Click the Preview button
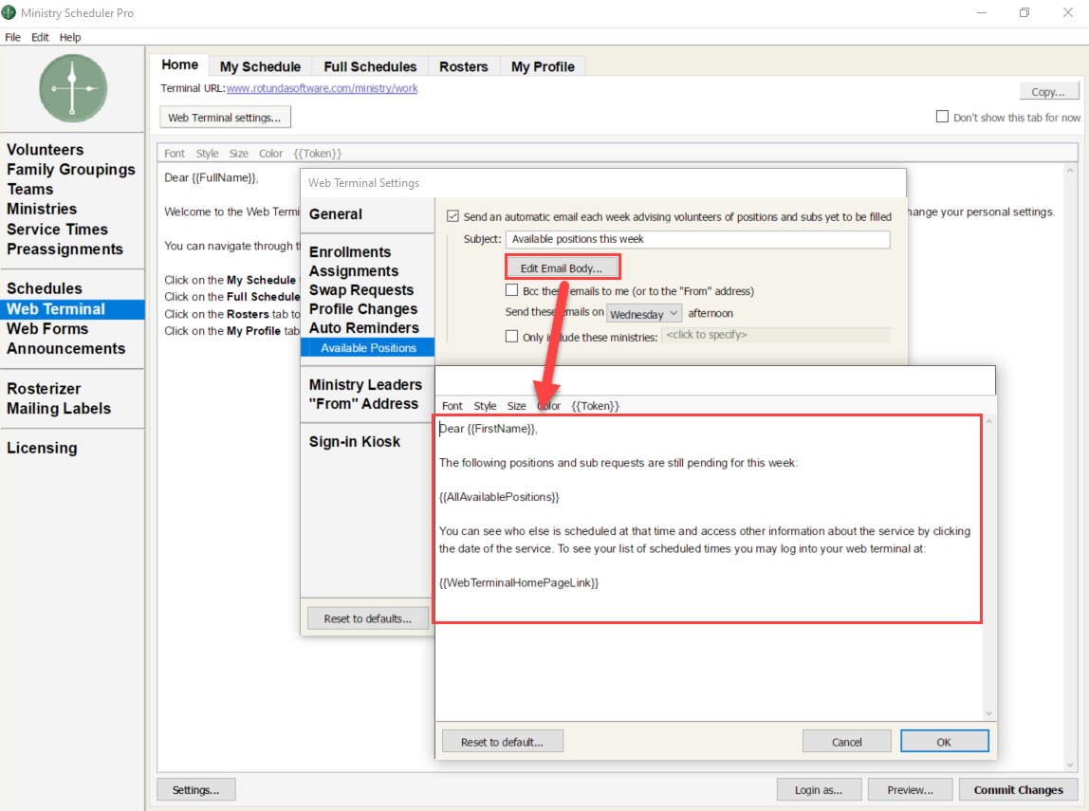Image resolution: width=1089 pixels, height=811 pixels. click(x=910, y=789)
